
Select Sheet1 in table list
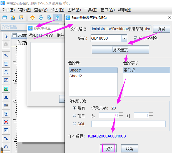click(93, 70)
